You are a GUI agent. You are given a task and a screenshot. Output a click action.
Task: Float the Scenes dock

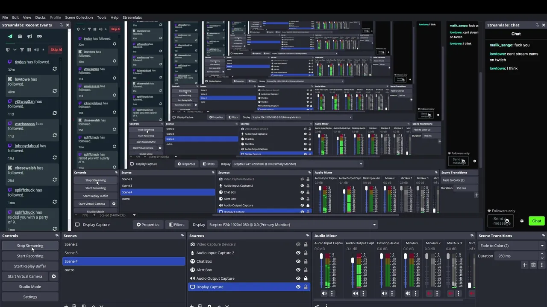tap(182, 236)
